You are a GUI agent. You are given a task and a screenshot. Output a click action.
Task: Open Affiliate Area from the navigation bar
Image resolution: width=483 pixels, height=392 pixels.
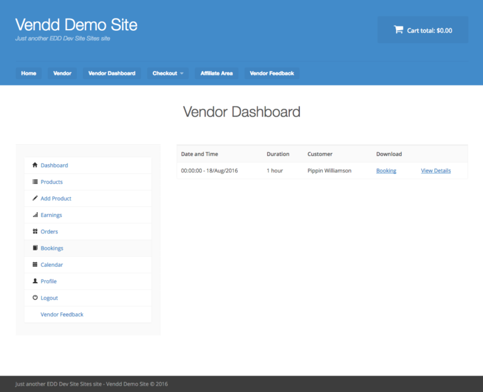(216, 74)
